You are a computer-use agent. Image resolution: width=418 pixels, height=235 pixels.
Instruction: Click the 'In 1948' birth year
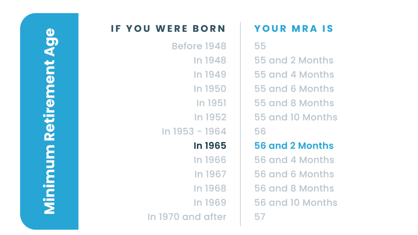point(210,60)
